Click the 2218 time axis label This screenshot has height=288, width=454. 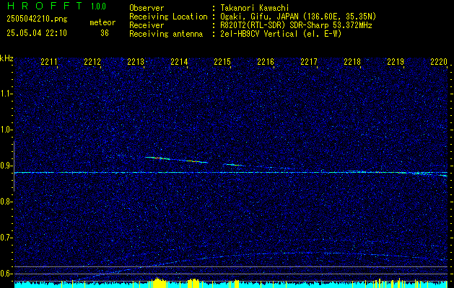coord(352,62)
